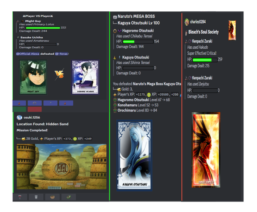The image size is (257, 212).
Task: Click the green button under the battle embed
Action: pos(19,109)
